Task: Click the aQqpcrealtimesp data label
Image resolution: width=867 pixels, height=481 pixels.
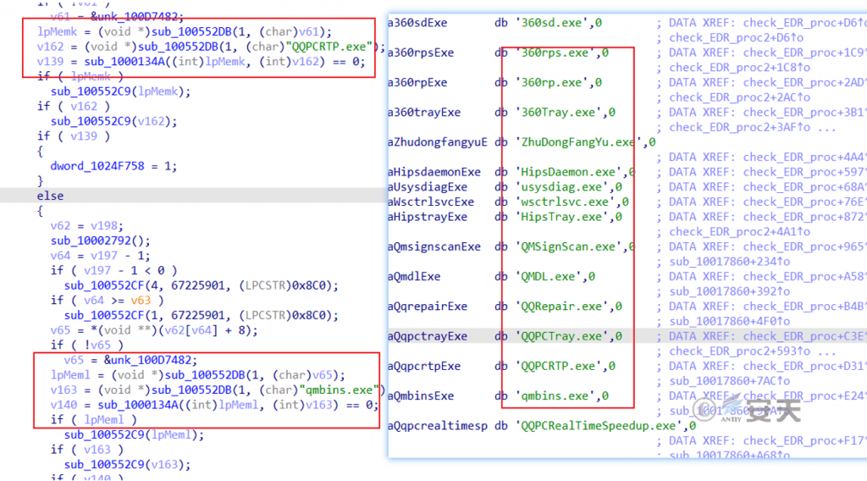Action: (x=438, y=426)
